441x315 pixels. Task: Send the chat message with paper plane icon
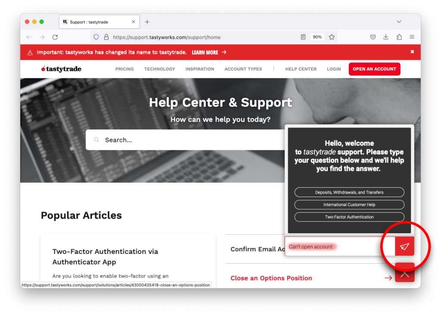(404, 247)
